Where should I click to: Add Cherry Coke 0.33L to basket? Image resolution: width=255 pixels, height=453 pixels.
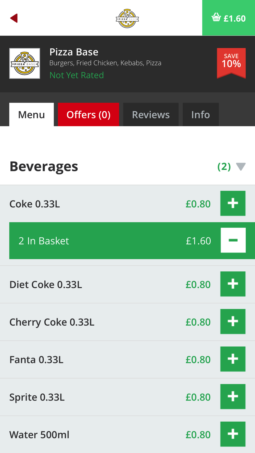[x=233, y=322]
